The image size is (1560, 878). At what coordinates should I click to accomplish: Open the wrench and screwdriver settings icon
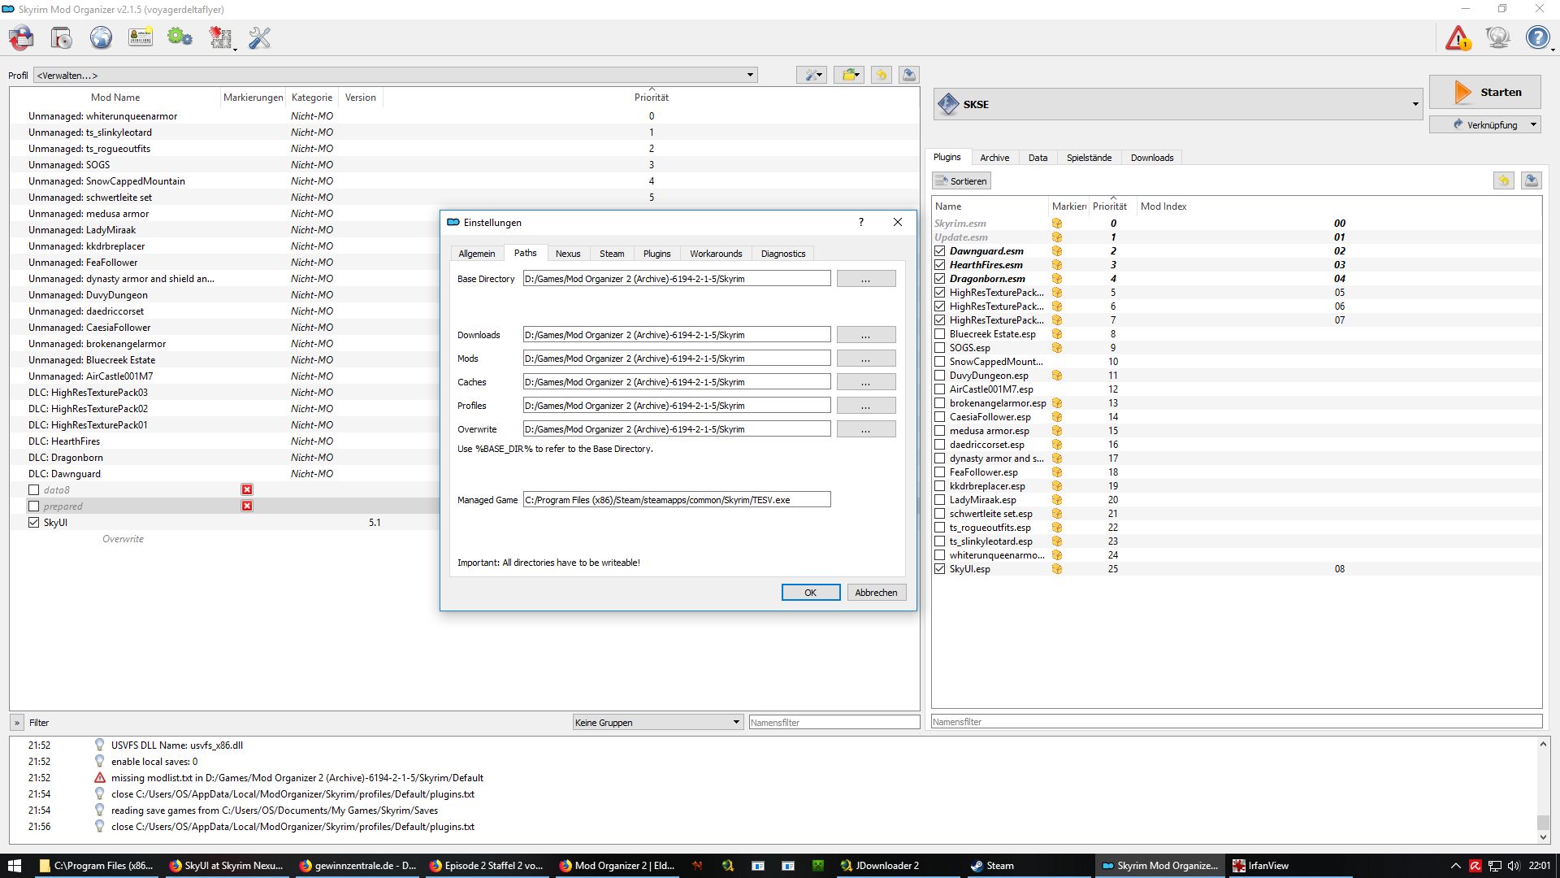pyautogui.click(x=259, y=37)
